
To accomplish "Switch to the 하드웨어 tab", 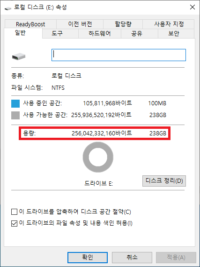I will (x=100, y=33).
